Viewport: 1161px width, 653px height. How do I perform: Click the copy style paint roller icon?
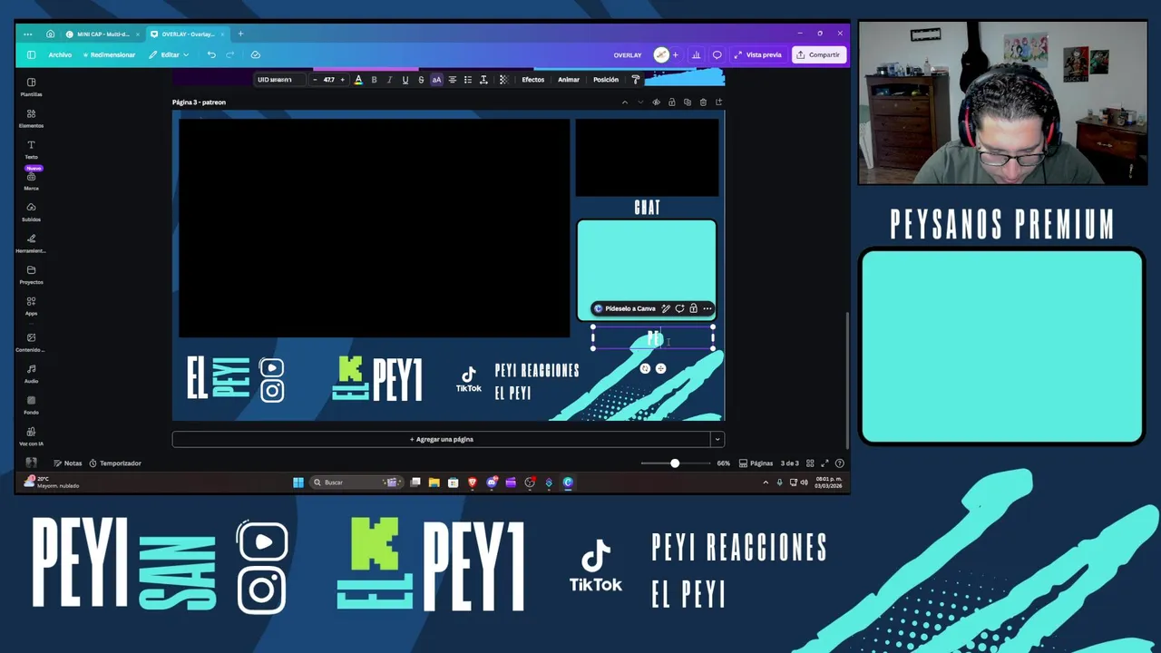pos(636,80)
